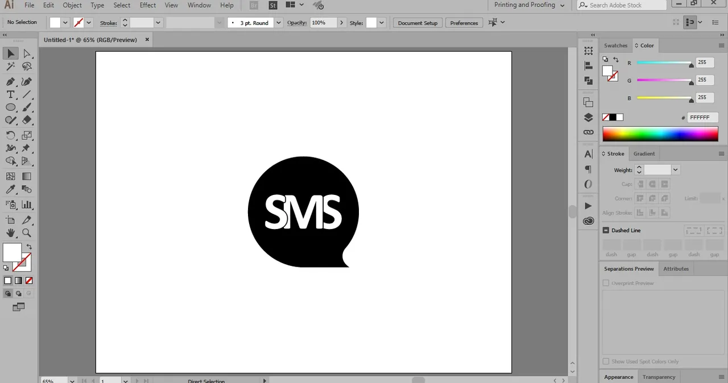Image resolution: width=728 pixels, height=383 pixels.
Task: Open the fill color dropdown in control bar
Action: pyautogui.click(x=65, y=23)
